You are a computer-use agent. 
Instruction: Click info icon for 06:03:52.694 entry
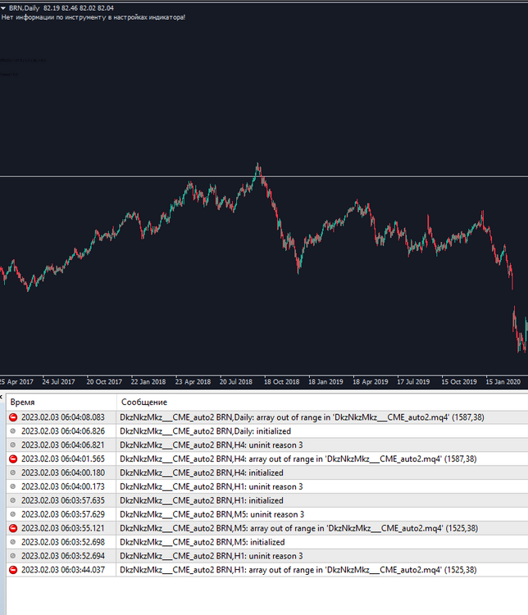coord(13,556)
